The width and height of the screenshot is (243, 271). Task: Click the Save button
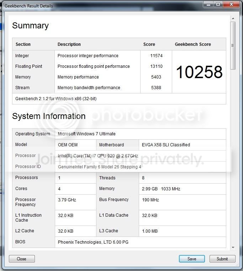pos(192,259)
